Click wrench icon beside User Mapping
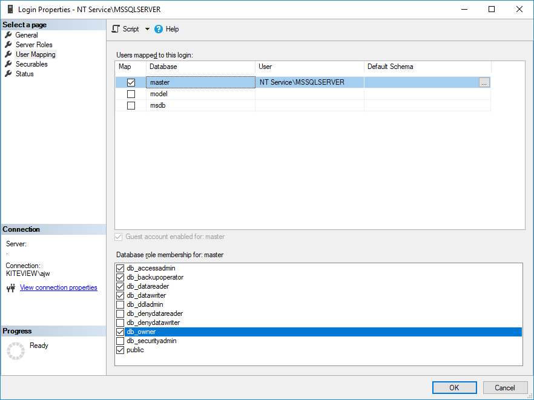534x400 pixels. pyautogui.click(x=8, y=54)
